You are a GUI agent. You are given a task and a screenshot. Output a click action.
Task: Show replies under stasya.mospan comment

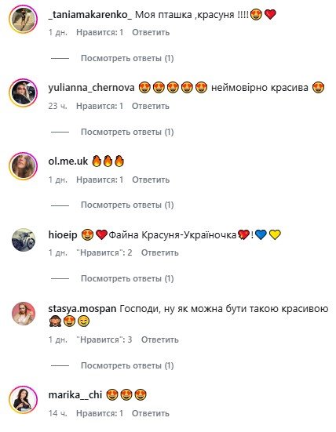(x=127, y=365)
